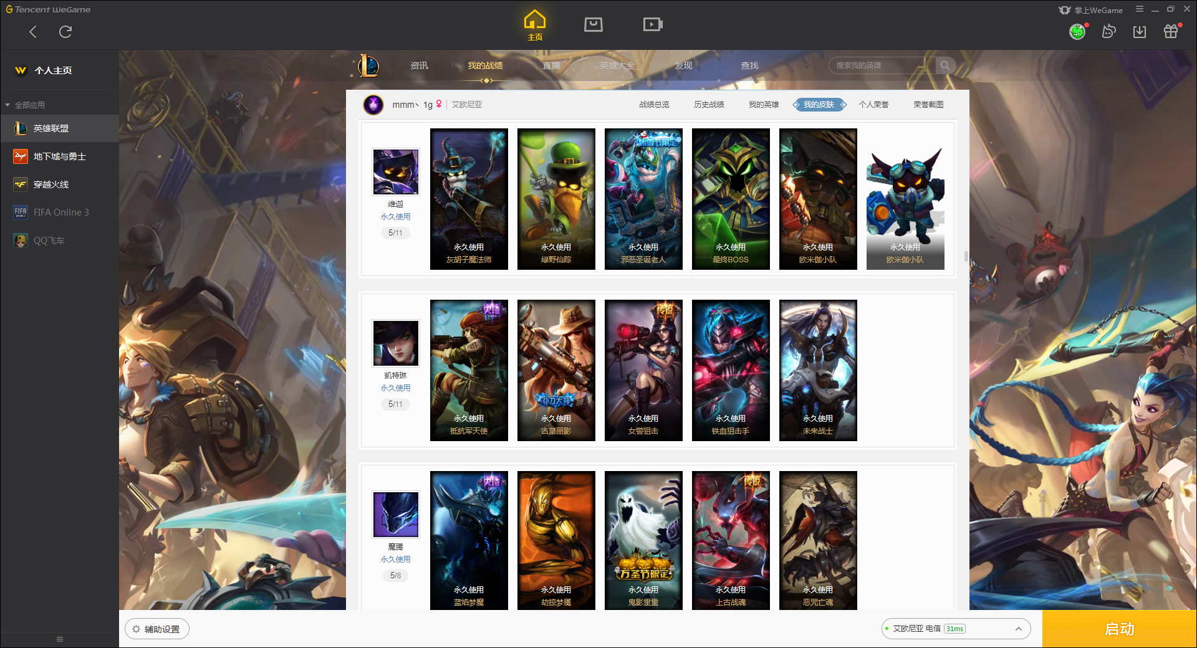This screenshot has width=1197, height=648.
Task: Open the 战绩总览 sub-tab
Action: (654, 105)
